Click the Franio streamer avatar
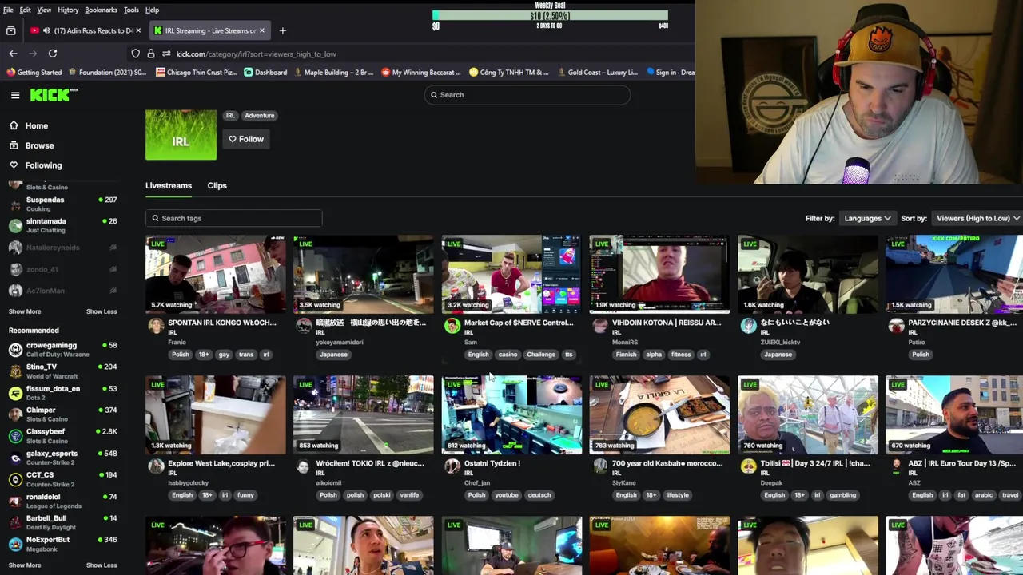The width and height of the screenshot is (1023, 575). 156,325
